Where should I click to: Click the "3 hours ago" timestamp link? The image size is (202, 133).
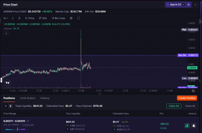(x=28, y=125)
